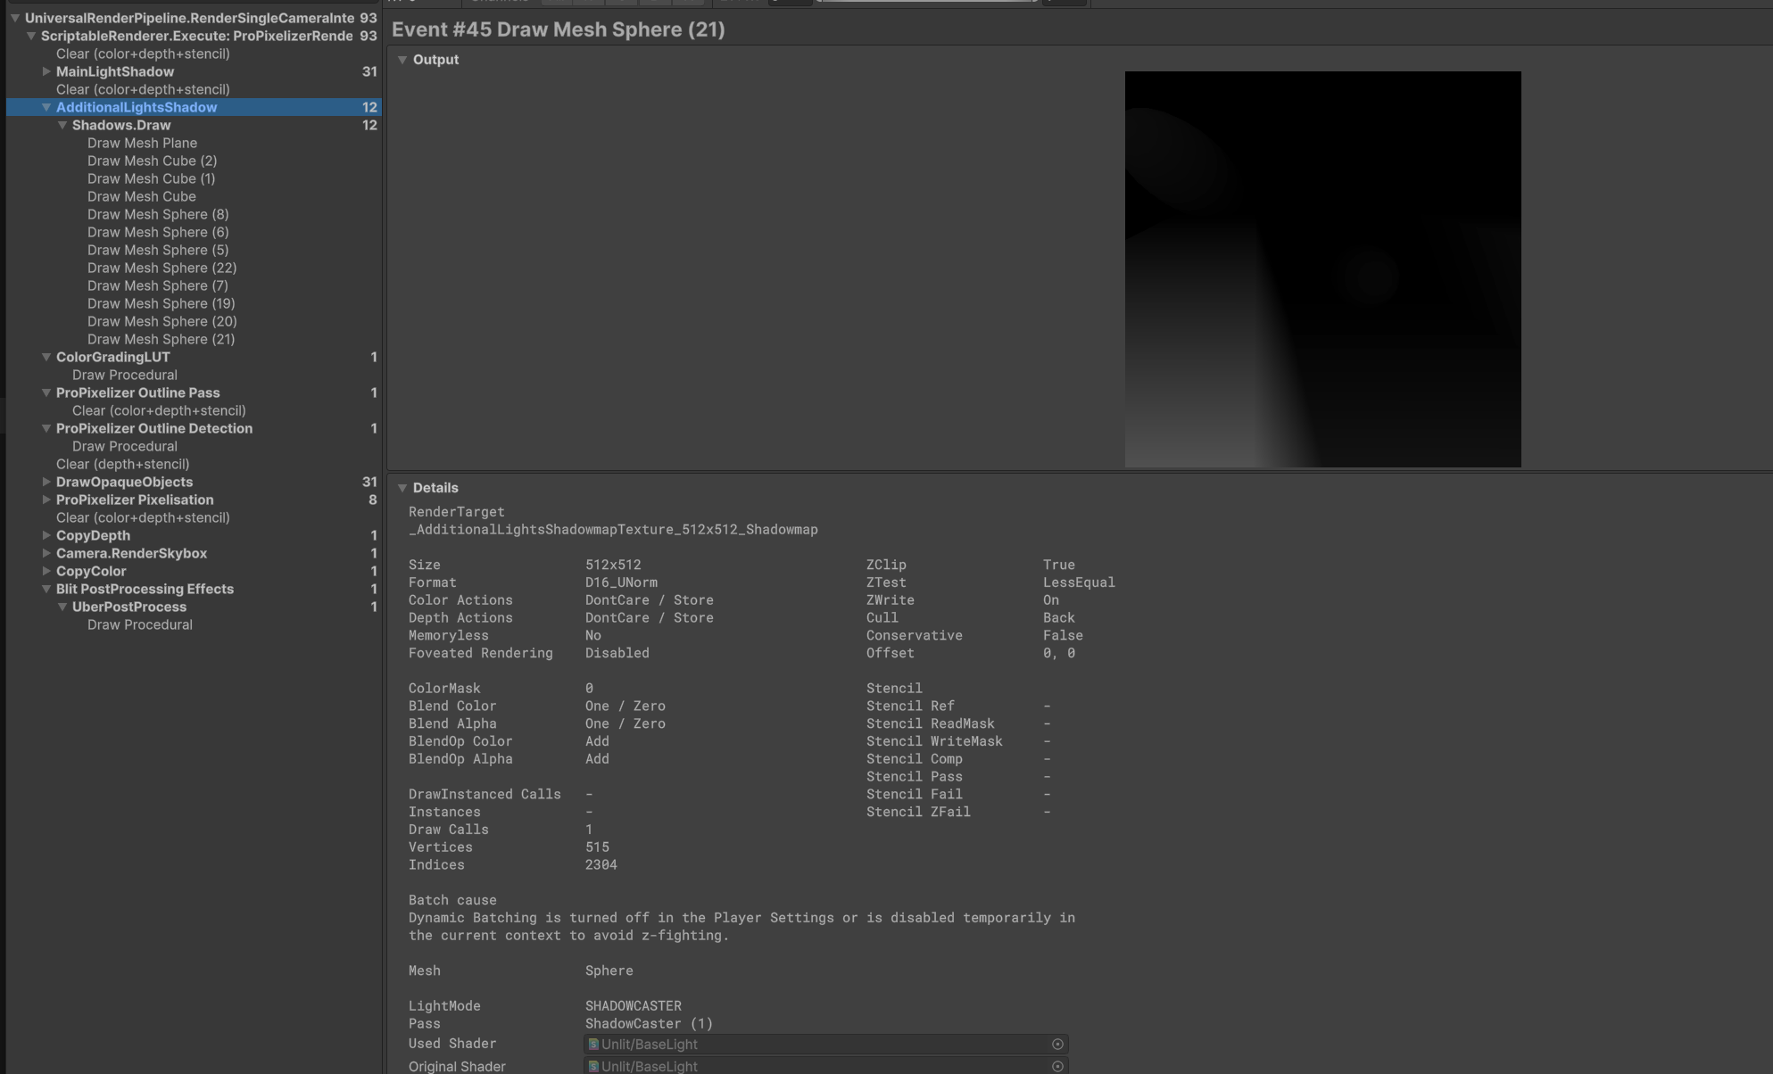Image resolution: width=1773 pixels, height=1074 pixels.
Task: Click the Used Shader's shader asset icon
Action: tap(593, 1044)
